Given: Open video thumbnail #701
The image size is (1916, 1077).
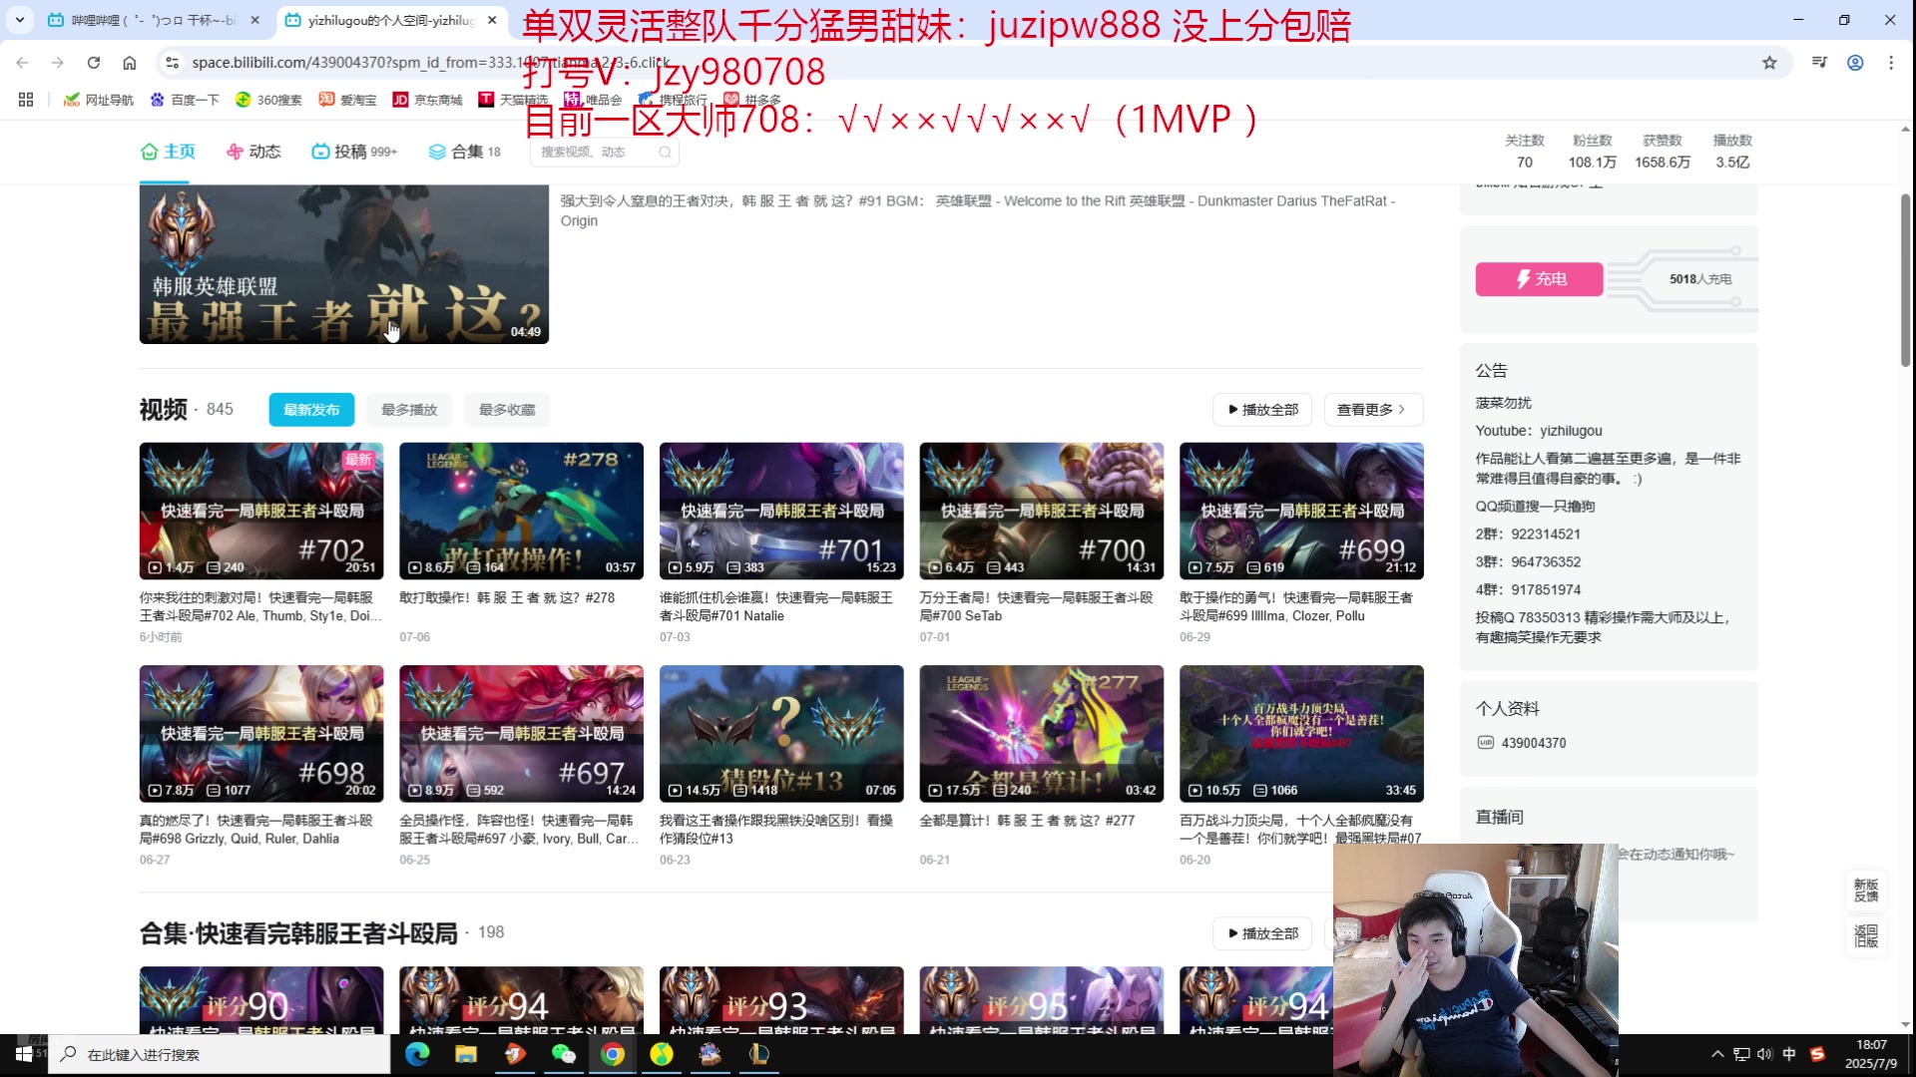Looking at the screenshot, I should 781,511.
